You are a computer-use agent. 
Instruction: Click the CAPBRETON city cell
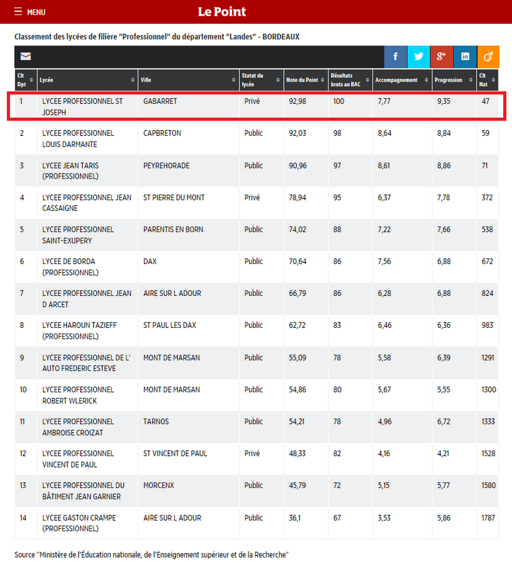(x=162, y=133)
